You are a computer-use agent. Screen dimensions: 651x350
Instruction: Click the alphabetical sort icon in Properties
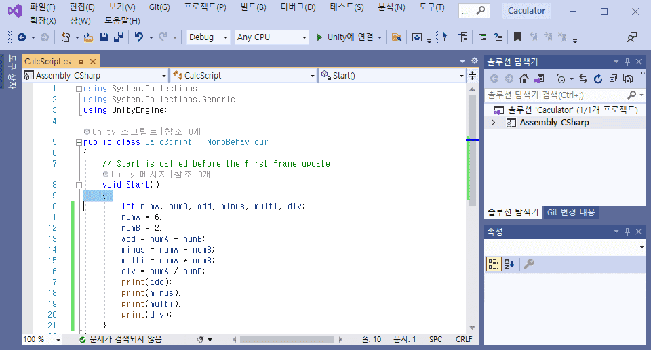510,264
